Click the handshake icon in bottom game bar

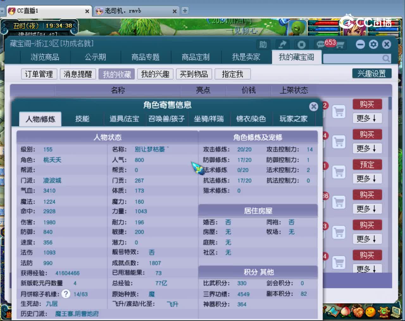click(x=358, y=312)
